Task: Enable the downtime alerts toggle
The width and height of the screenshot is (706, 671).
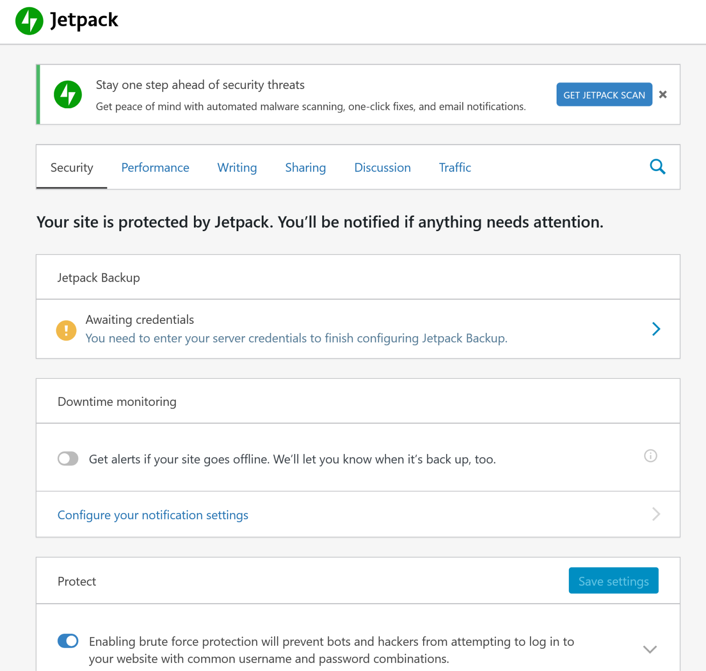Action: pos(68,459)
